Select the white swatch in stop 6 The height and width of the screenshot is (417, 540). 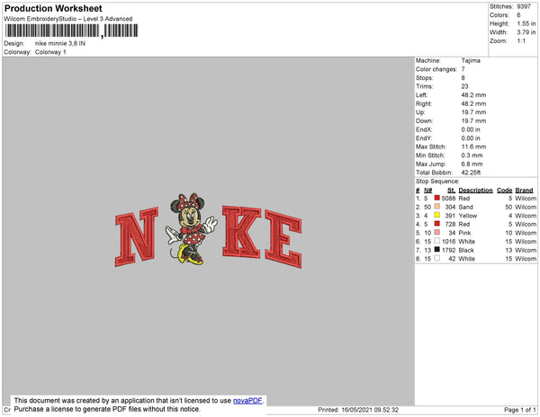pyautogui.click(x=437, y=241)
